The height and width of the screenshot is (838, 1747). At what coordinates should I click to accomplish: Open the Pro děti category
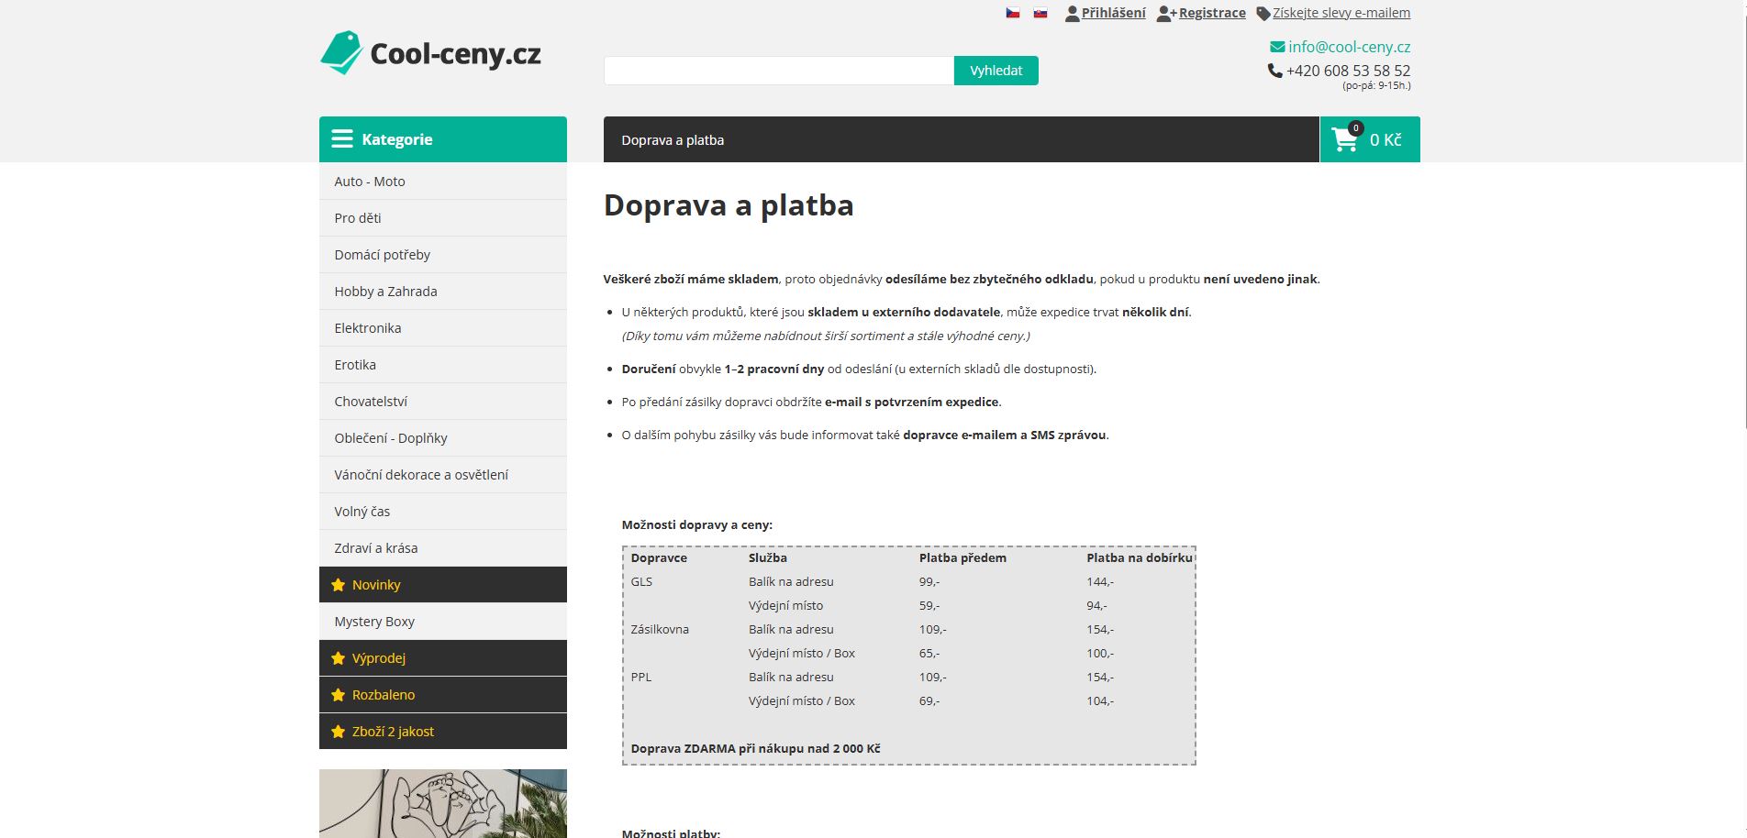tap(443, 218)
